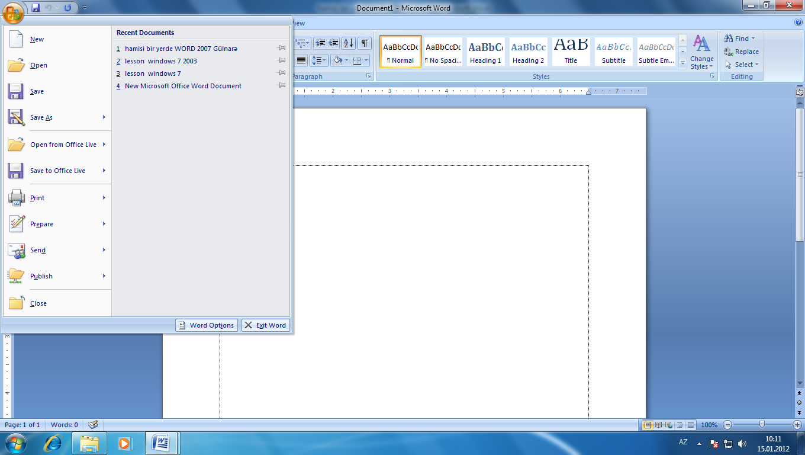Click the proofing check icon in status bar
805x455 pixels.
(92, 425)
